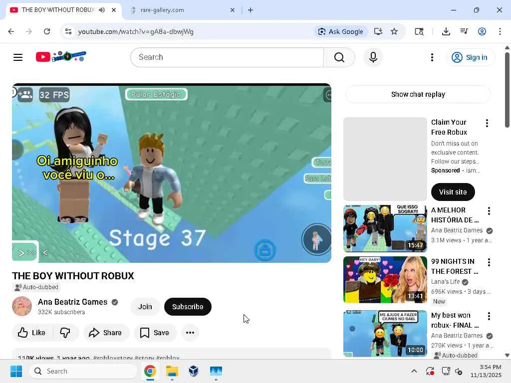This screenshot has height=383, width=511.
Task: Show hidden system tray icons
Action: (x=414, y=371)
